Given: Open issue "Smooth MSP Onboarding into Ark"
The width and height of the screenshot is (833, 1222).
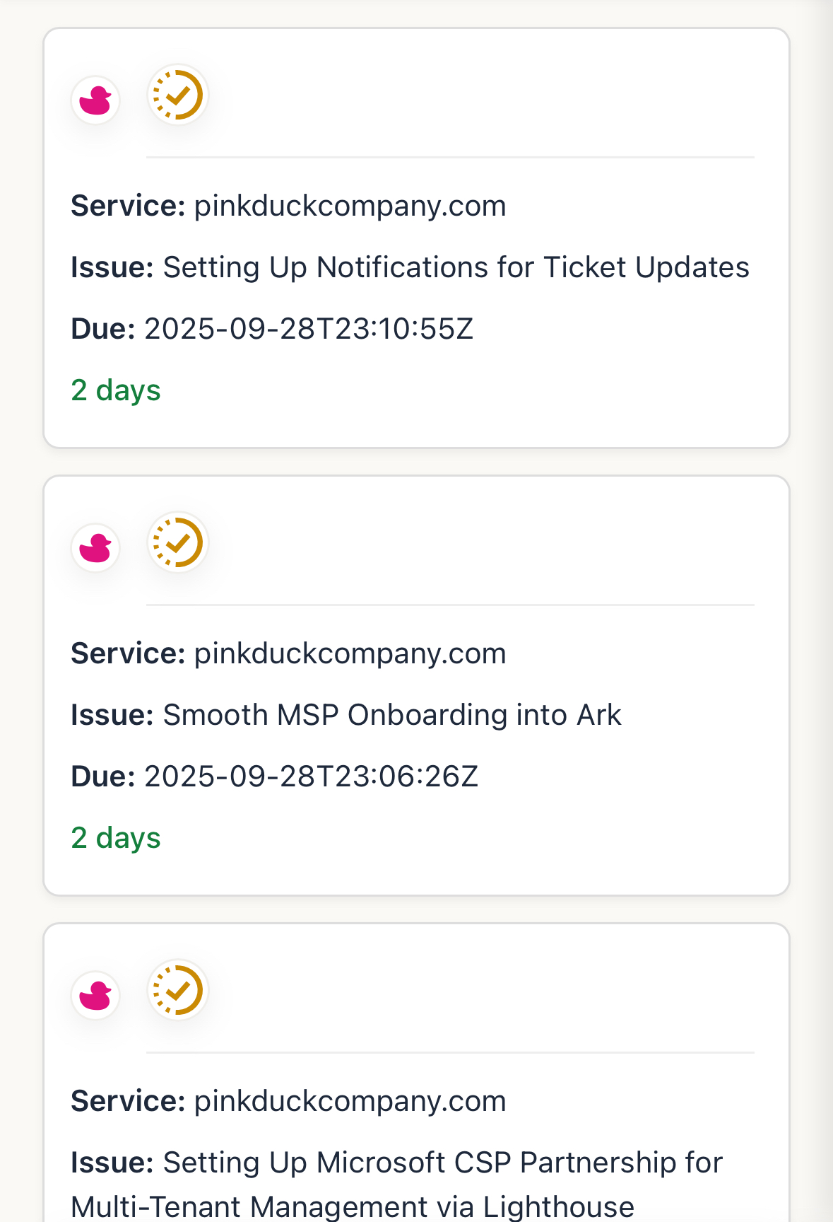Looking at the screenshot, I should (x=392, y=715).
